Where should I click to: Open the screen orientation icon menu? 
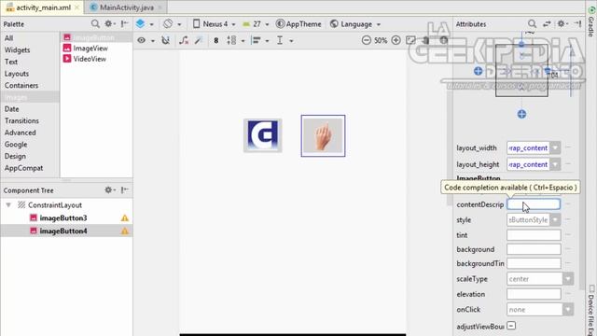click(172, 24)
